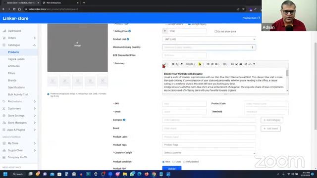Open the Country of origin dropdown
The height and width of the screenshot is (178, 317).
pos(209,153)
